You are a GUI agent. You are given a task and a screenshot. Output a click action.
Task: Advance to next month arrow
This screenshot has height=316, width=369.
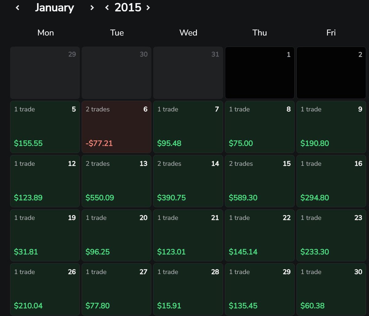92,8
